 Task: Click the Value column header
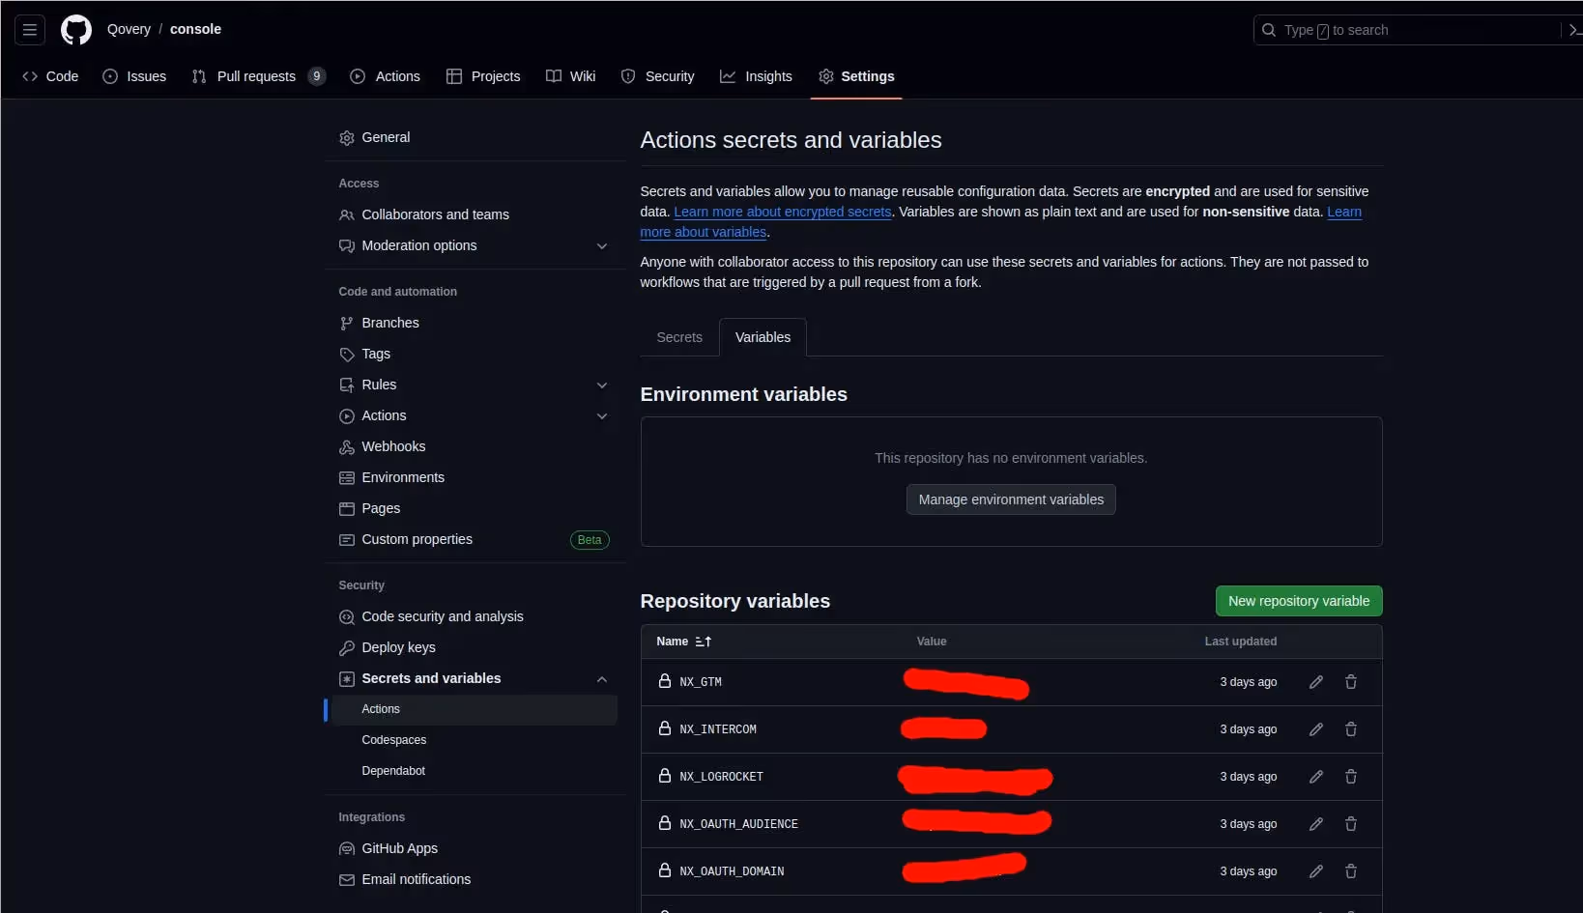(x=932, y=642)
